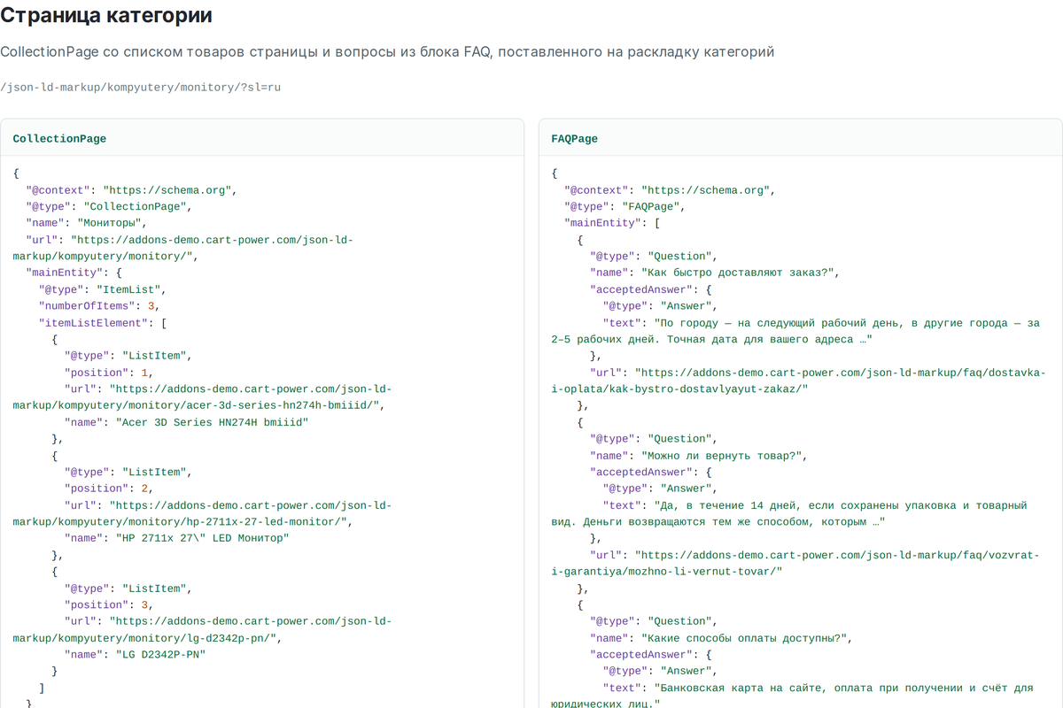Image resolution: width=1063 pixels, height=708 pixels.
Task: Select the "position": 1 line
Action: pyautogui.click(x=109, y=373)
